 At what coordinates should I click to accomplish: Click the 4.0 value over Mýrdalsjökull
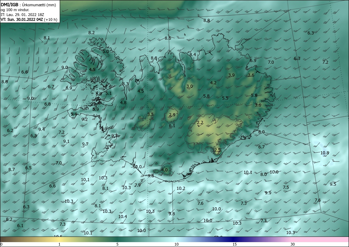coord(164,170)
